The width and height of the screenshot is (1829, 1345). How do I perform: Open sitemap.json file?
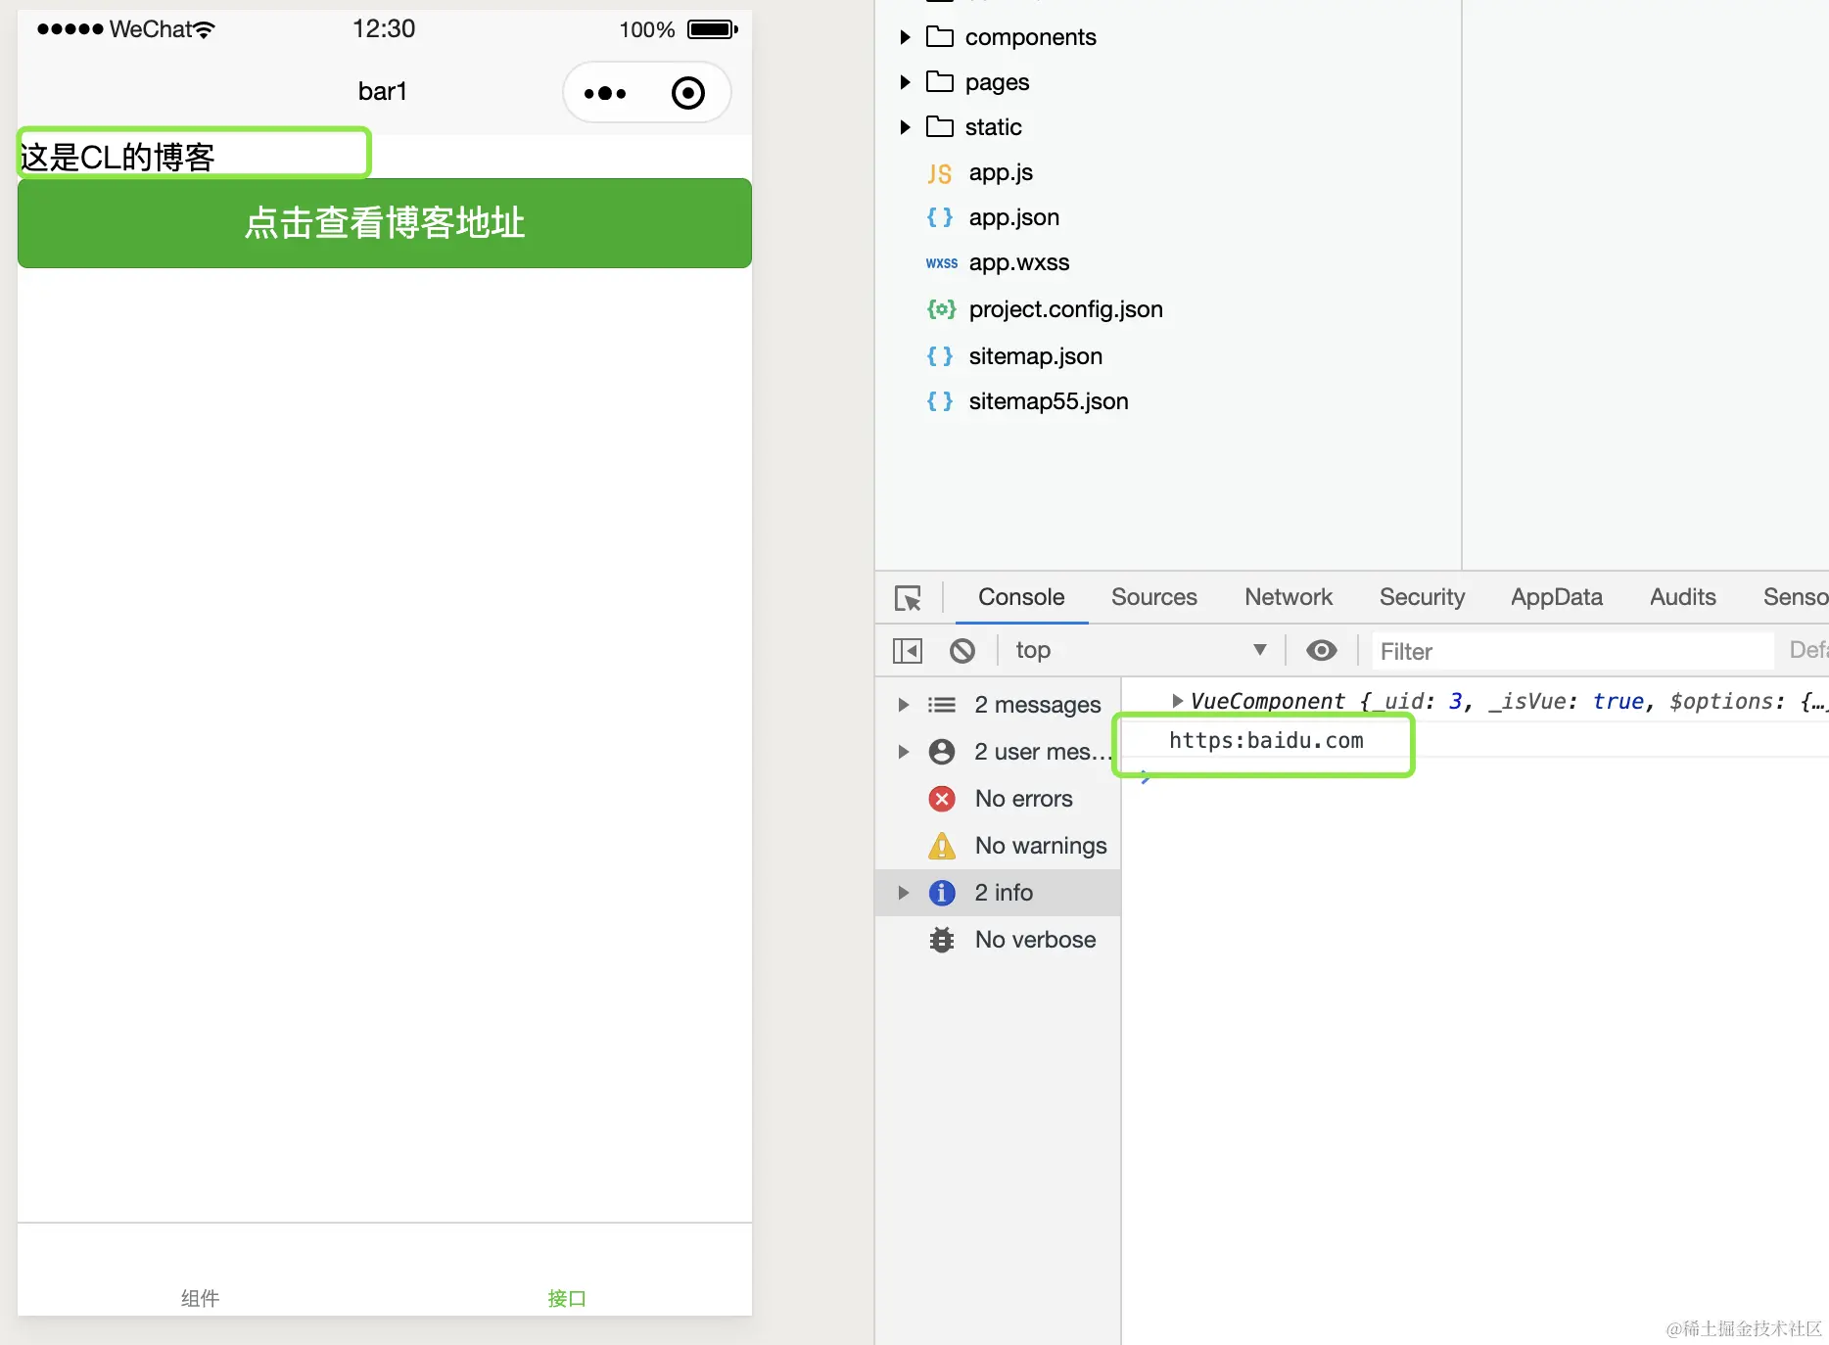pos(1036,356)
